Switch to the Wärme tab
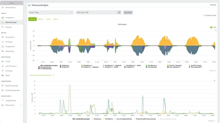 click(56, 19)
